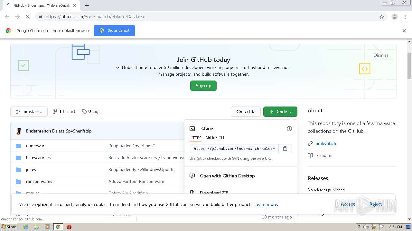Image resolution: width=412 pixels, height=231 pixels.
Task: Open the malwat.ch link
Action: click(x=326, y=143)
